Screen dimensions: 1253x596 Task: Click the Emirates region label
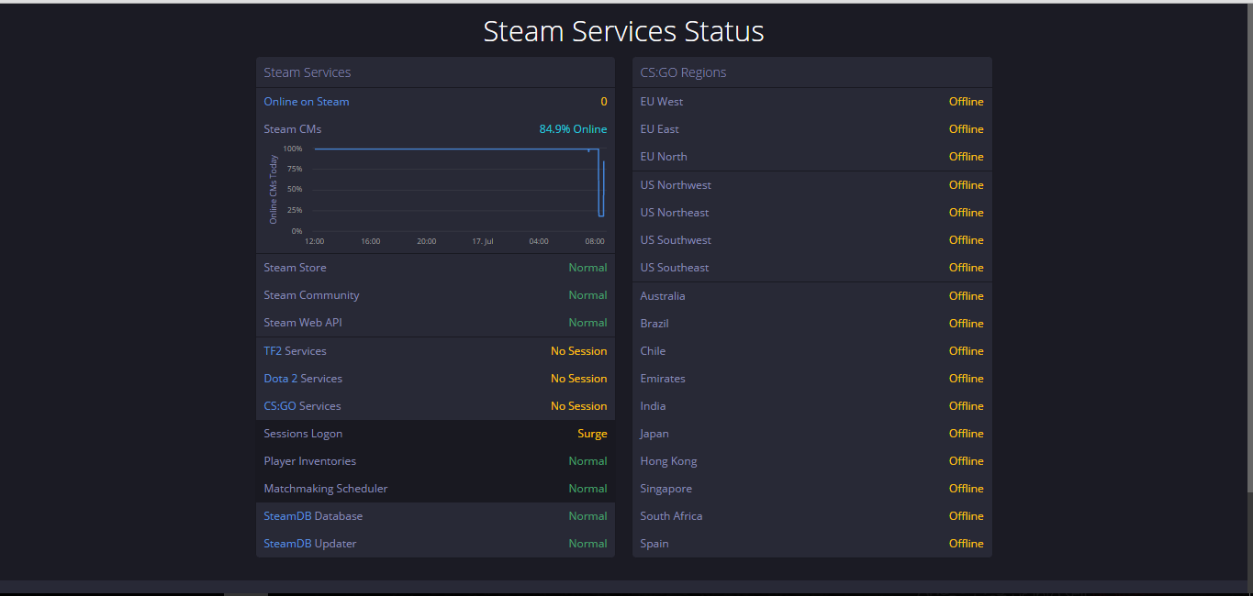tap(663, 379)
